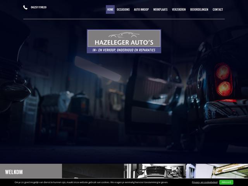Open the Beoordelingen reviews page
This screenshot has height=186, width=248.
tap(199, 9)
